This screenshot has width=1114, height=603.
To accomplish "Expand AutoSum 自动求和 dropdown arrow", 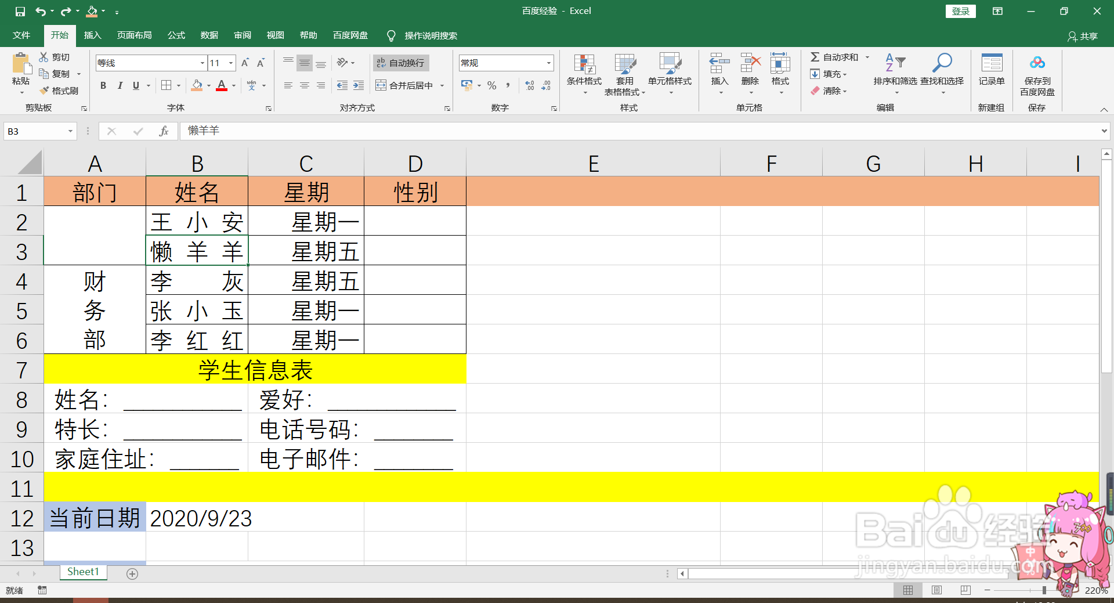I will (868, 57).
